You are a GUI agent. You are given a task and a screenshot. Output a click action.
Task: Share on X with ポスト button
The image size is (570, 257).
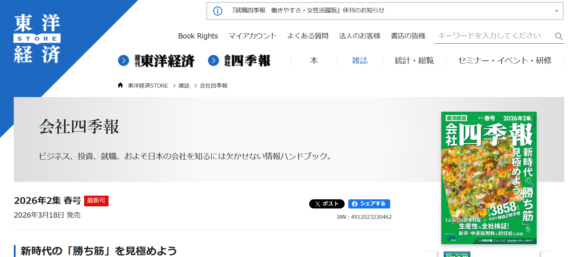(327, 204)
